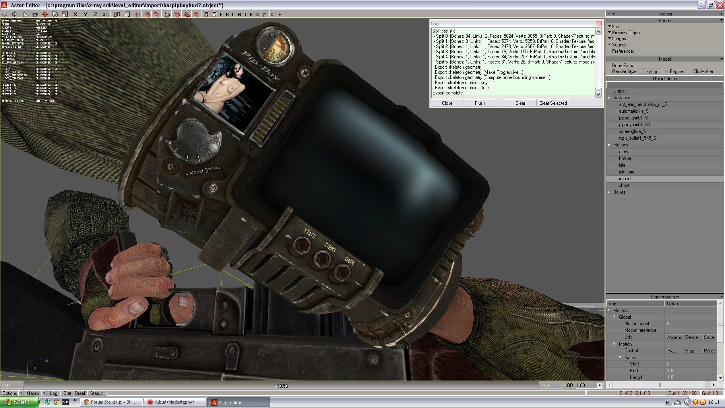Click the second magnet snap icon
The width and height of the screenshot is (725, 408).
(157, 14)
